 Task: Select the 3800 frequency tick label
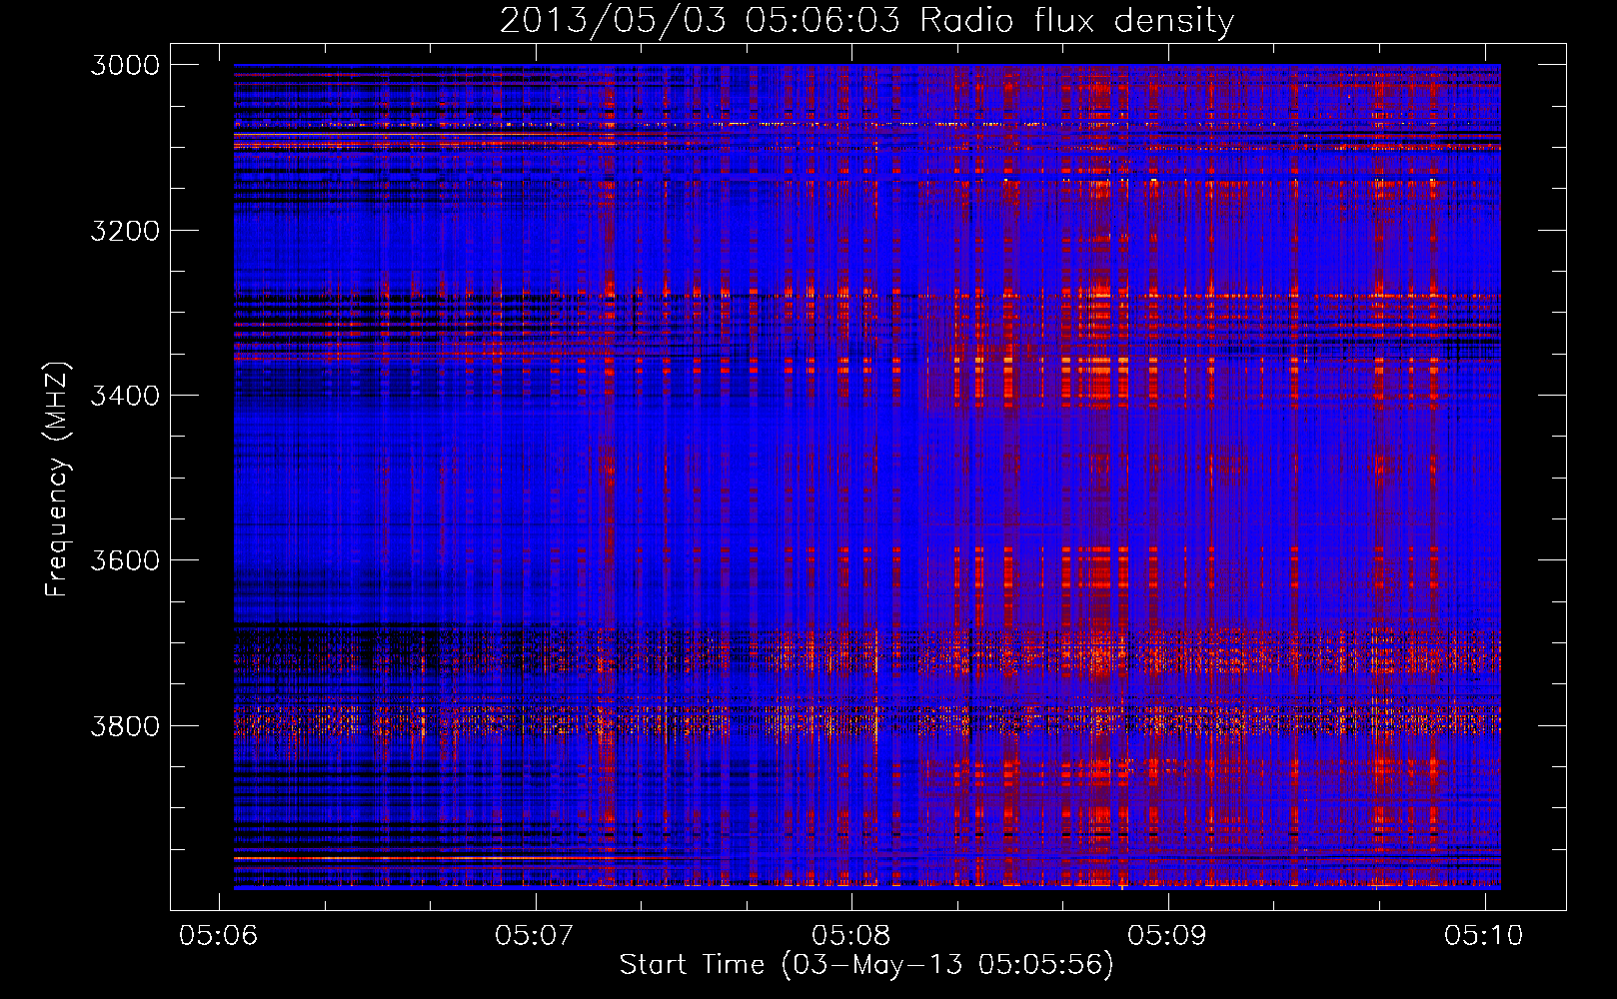pyautogui.click(x=125, y=725)
